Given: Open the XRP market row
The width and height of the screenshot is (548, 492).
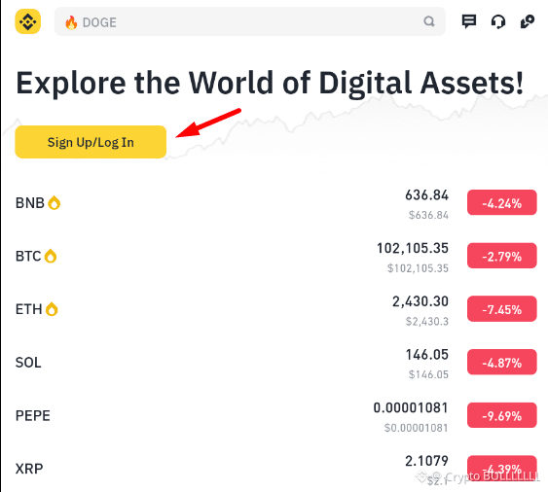Looking at the screenshot, I should pyautogui.click(x=276, y=469).
